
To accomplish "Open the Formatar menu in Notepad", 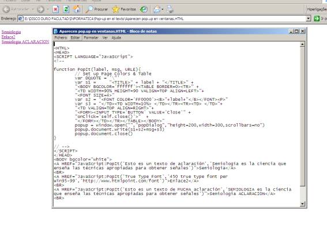I will pos(91,37).
